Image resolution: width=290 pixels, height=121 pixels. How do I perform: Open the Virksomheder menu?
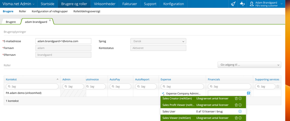coord(105,4)
